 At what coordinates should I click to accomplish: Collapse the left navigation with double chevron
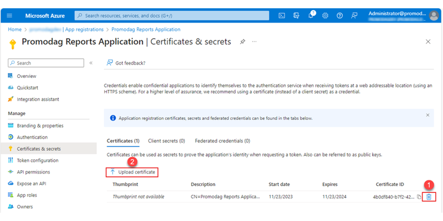click(x=91, y=63)
